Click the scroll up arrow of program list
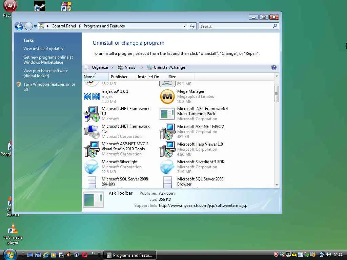The width and height of the screenshot is (347, 260). click(x=277, y=76)
